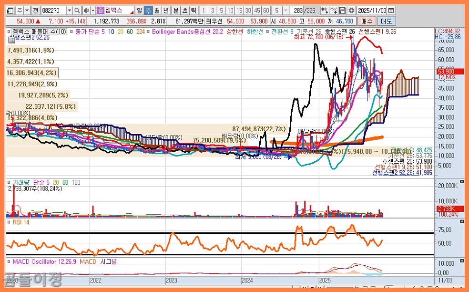The width and height of the screenshot is (469, 292).
Task: Choose the interval 5 button next to 3
Action: tap(221, 10)
